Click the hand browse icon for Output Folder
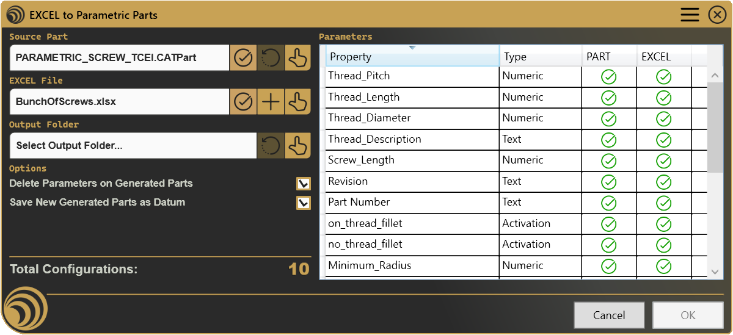 click(297, 146)
